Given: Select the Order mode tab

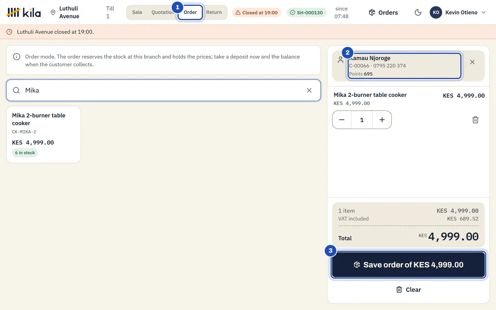Looking at the screenshot, I should 190,12.
